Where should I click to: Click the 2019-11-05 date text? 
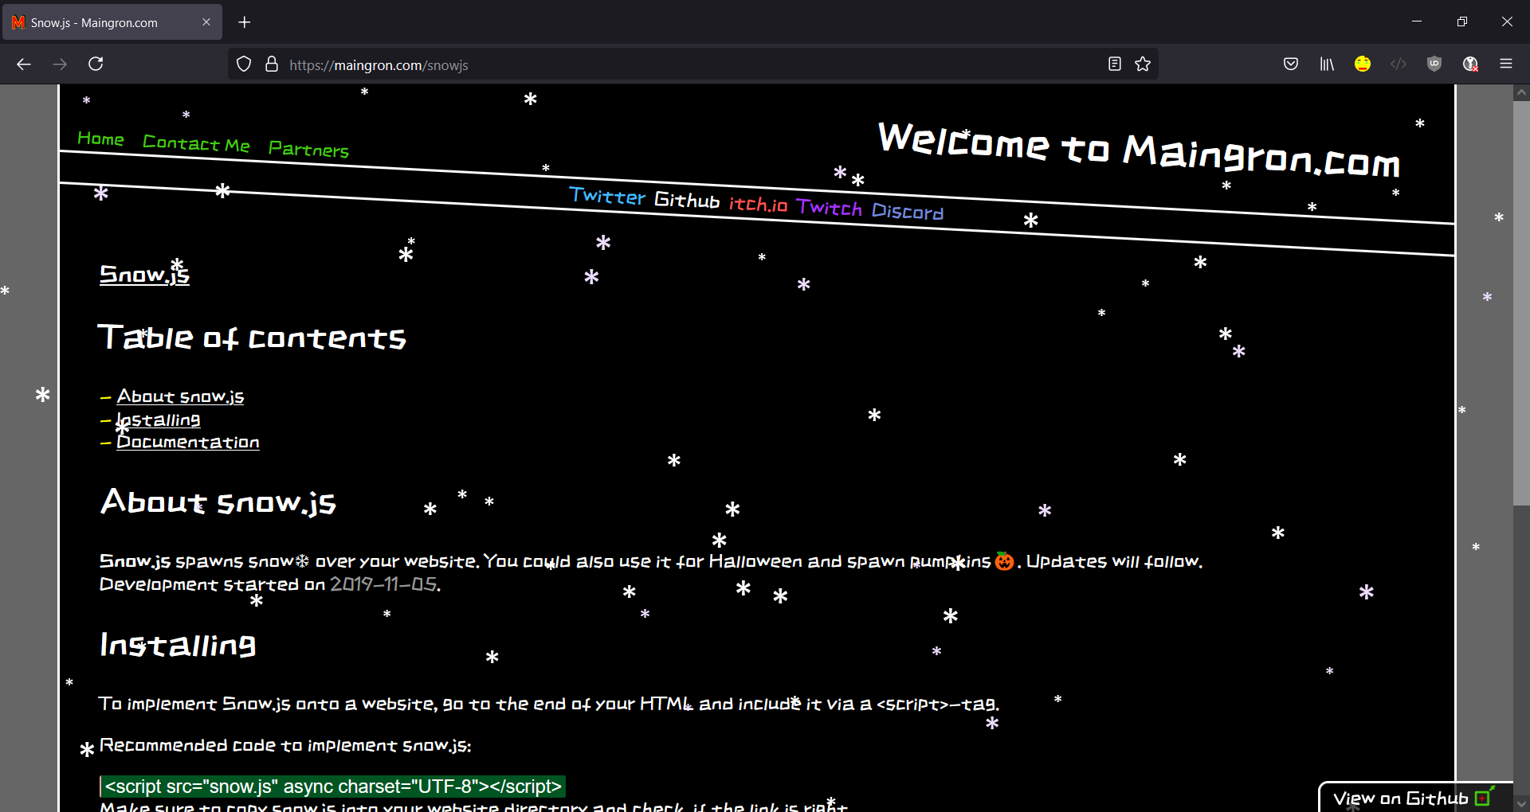tap(383, 584)
